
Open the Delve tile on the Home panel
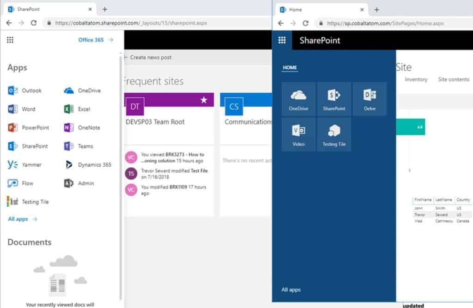(369, 98)
